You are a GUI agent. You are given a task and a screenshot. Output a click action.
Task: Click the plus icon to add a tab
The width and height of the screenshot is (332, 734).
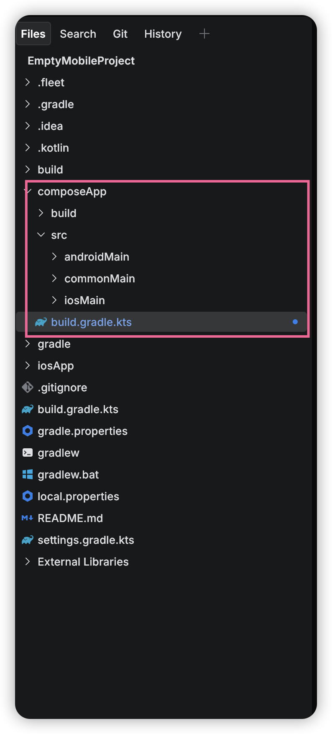(x=204, y=34)
